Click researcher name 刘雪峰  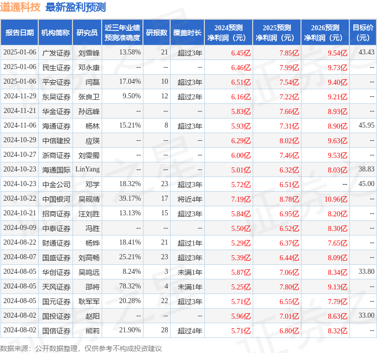(x=89, y=53)
